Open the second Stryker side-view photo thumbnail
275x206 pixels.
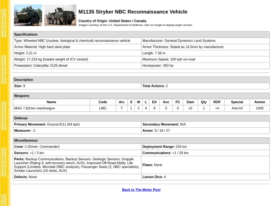(60, 15)
